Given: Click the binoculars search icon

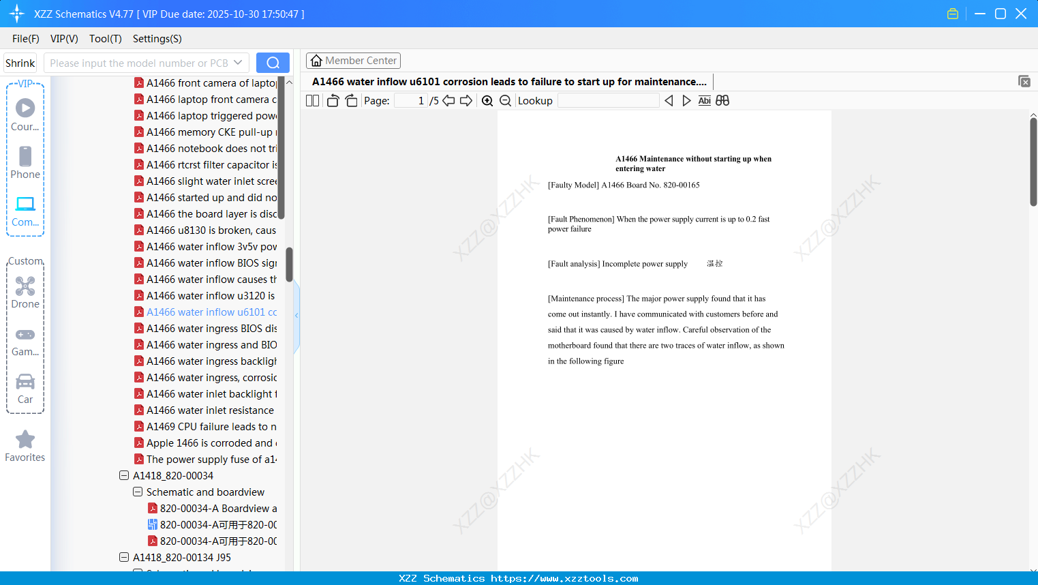Looking at the screenshot, I should click(722, 101).
